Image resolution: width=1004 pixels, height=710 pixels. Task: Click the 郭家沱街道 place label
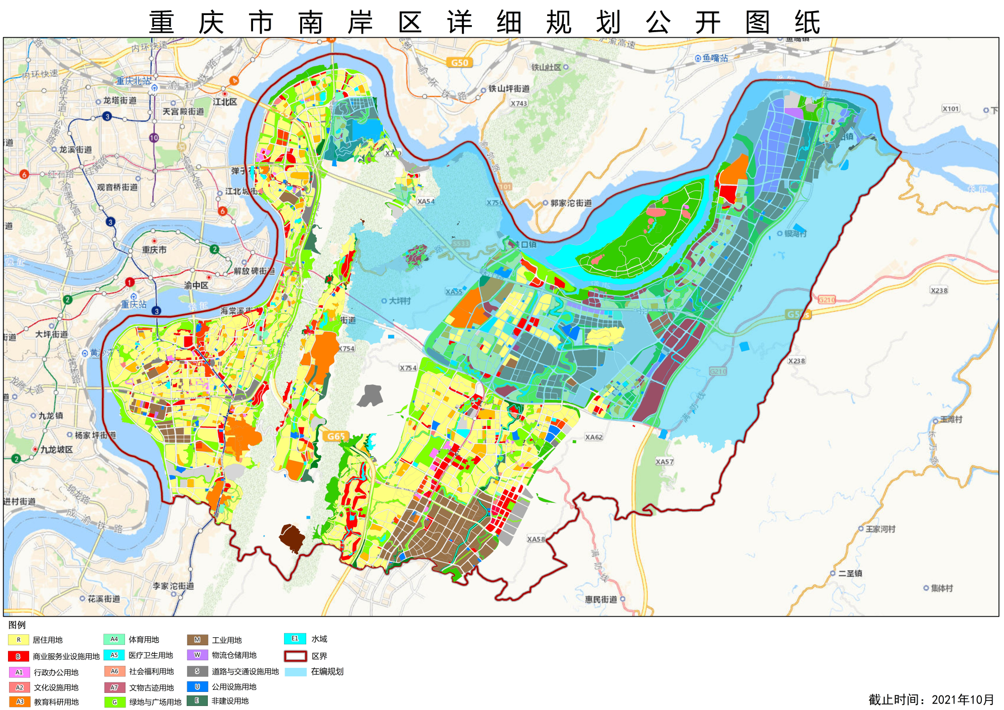click(x=571, y=203)
